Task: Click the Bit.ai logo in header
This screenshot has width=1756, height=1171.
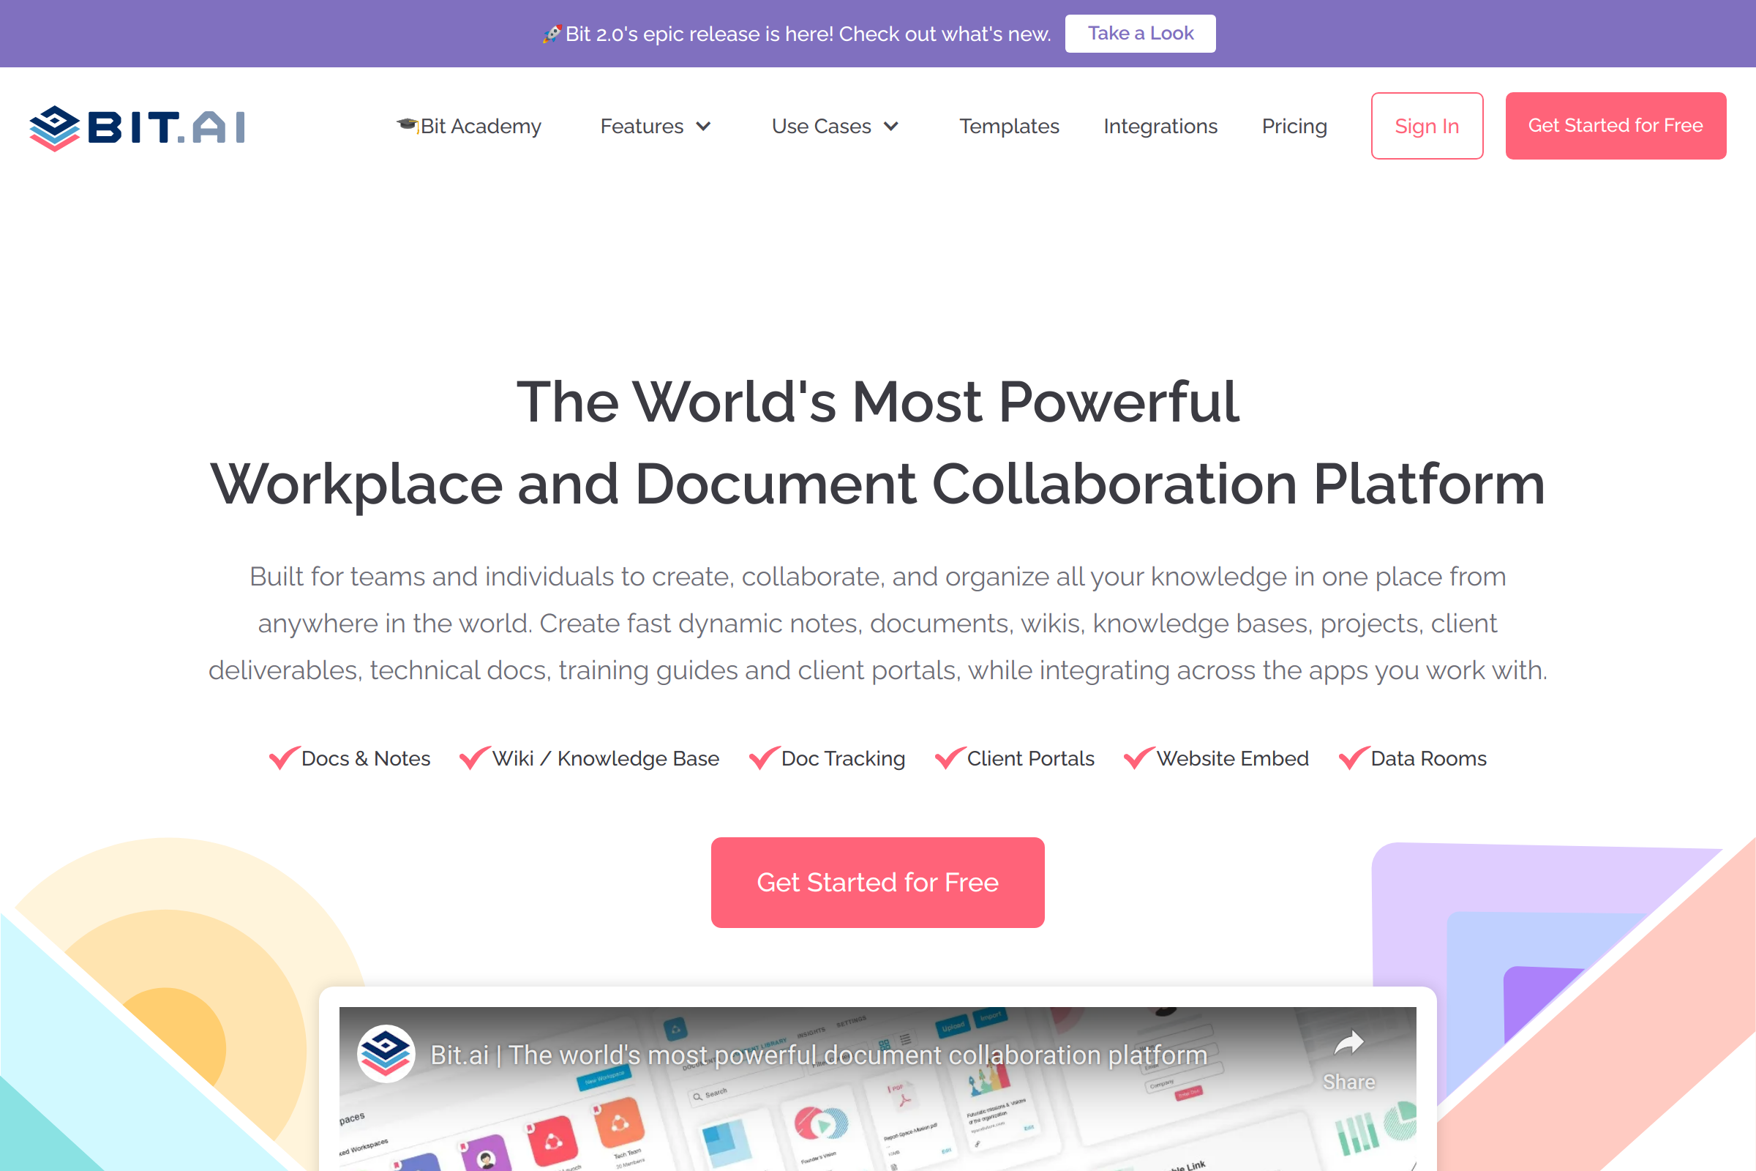Action: (x=137, y=127)
